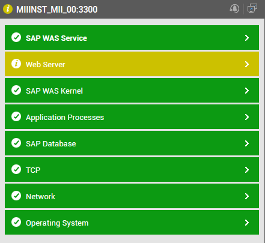This screenshot has width=265, height=243.
Task: Select the Operating System layer label
Action: coord(57,223)
